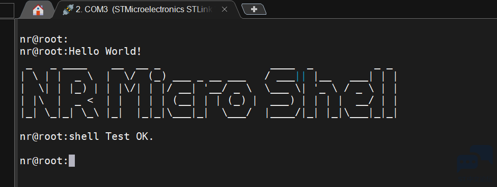The height and width of the screenshot is (187, 497).
Task: Click the NR Micro Shell ASCII banner
Action: point(209,93)
